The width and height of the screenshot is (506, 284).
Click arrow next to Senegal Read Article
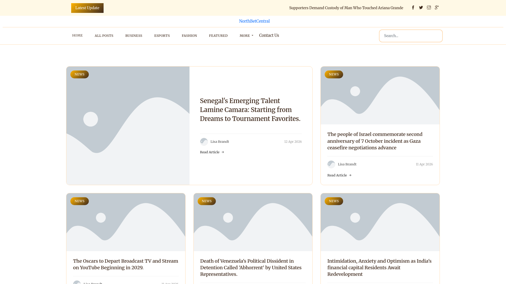point(223,152)
